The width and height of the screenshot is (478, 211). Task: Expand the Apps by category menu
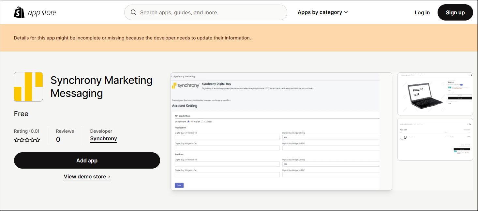[323, 12]
